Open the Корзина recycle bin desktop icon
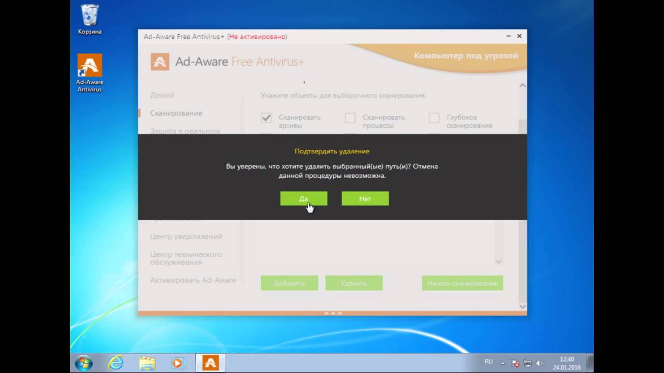664x373 pixels. point(90,20)
